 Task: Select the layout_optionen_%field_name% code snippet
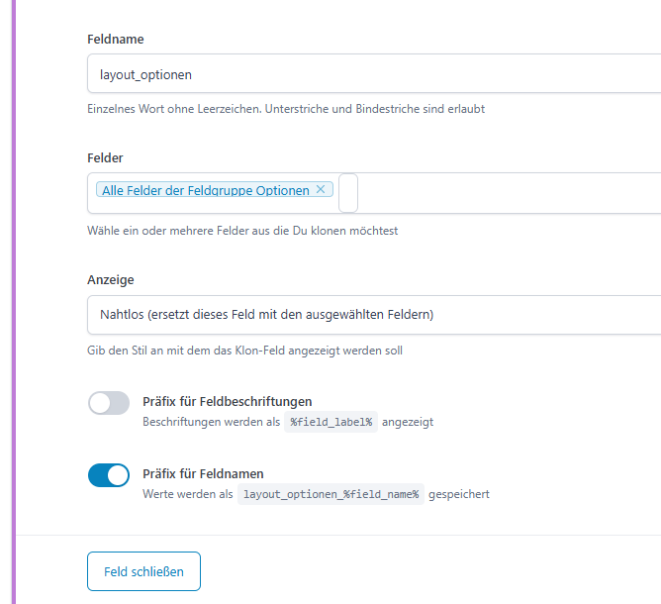(x=331, y=493)
